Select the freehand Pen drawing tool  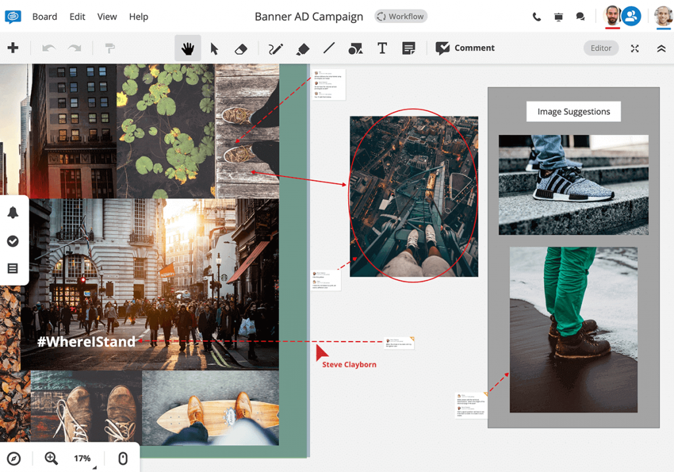coord(275,47)
